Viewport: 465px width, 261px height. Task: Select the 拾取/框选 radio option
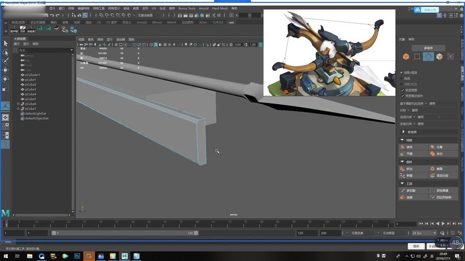(403, 72)
